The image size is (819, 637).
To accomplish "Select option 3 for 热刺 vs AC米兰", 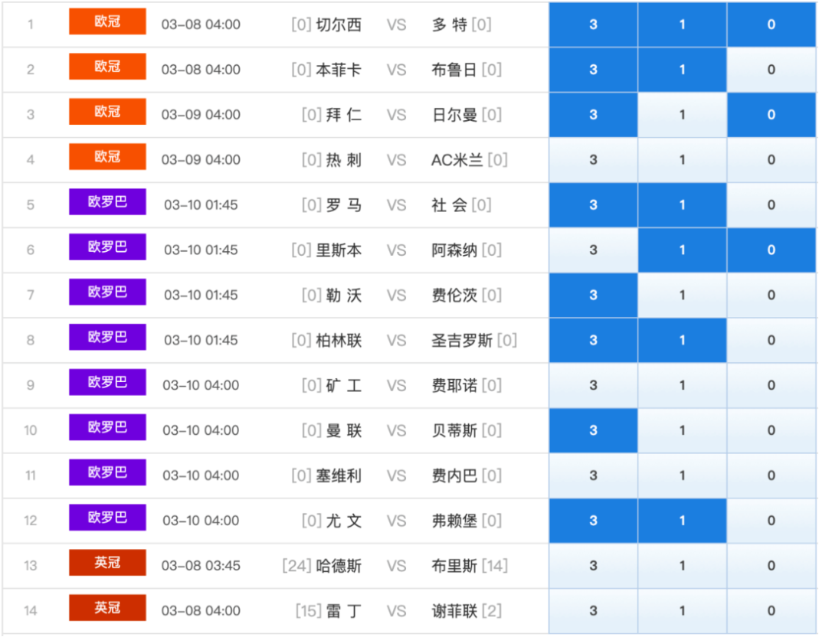I will (593, 160).
